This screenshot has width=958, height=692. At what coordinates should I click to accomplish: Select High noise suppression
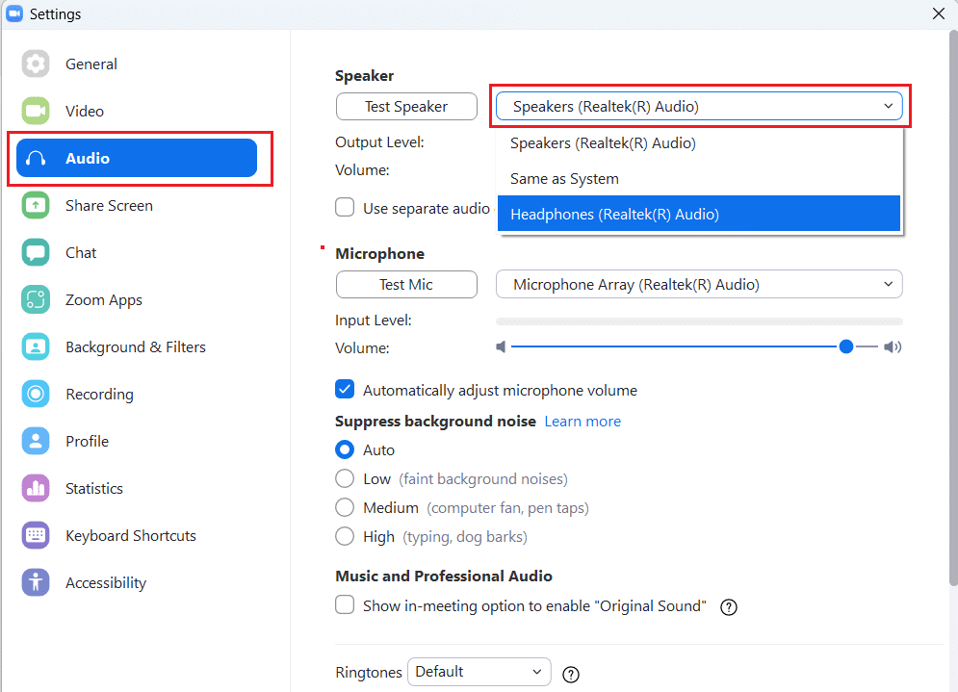345,536
